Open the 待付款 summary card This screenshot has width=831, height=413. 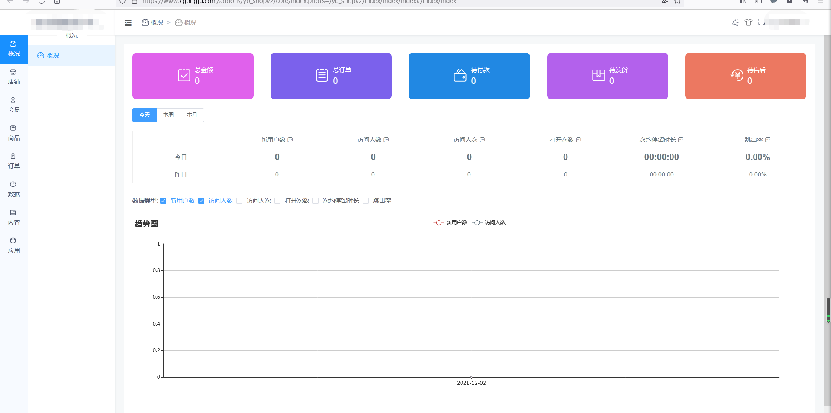[469, 76]
